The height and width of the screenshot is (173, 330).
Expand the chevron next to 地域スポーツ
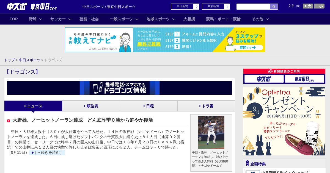click(174, 19)
